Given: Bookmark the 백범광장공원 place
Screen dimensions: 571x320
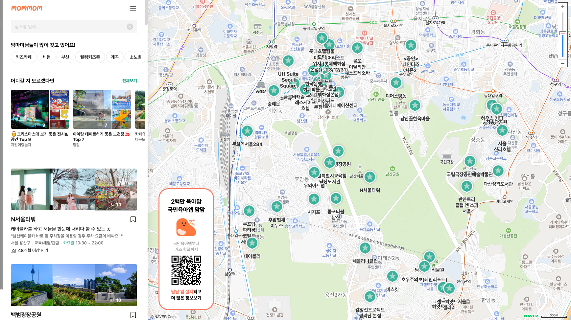Looking at the screenshot, I should pyautogui.click(x=133, y=315).
